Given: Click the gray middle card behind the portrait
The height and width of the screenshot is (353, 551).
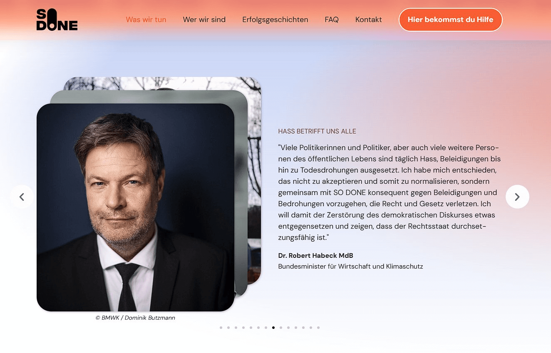Looking at the screenshot, I should (x=241, y=191).
